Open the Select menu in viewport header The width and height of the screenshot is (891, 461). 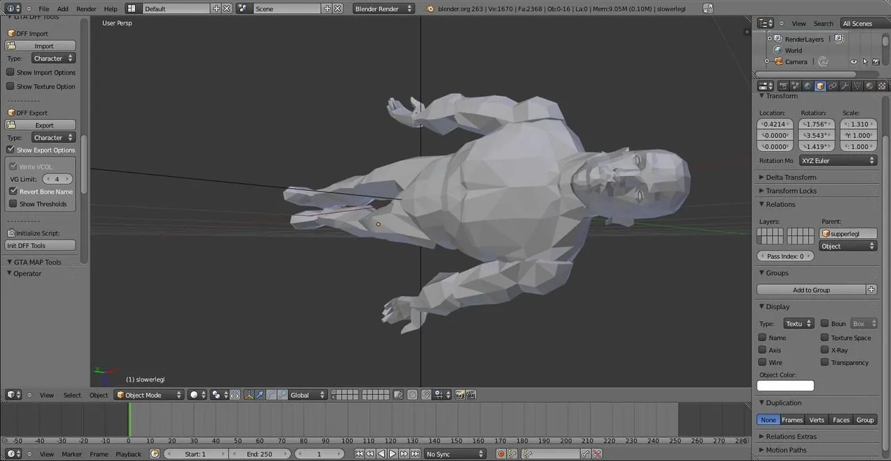(72, 396)
